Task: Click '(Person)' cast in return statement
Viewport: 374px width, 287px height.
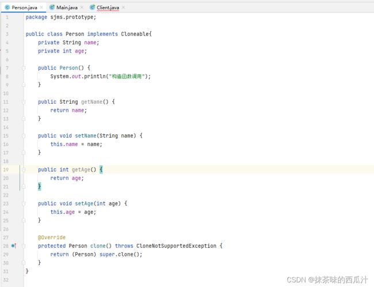Action: coord(84,254)
